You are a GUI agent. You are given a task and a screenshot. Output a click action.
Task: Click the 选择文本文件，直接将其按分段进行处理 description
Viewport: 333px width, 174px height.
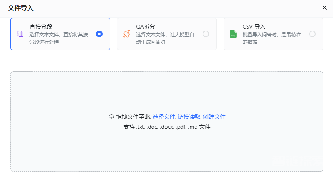coord(59,38)
